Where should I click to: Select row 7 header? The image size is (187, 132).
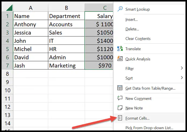pos(7,65)
